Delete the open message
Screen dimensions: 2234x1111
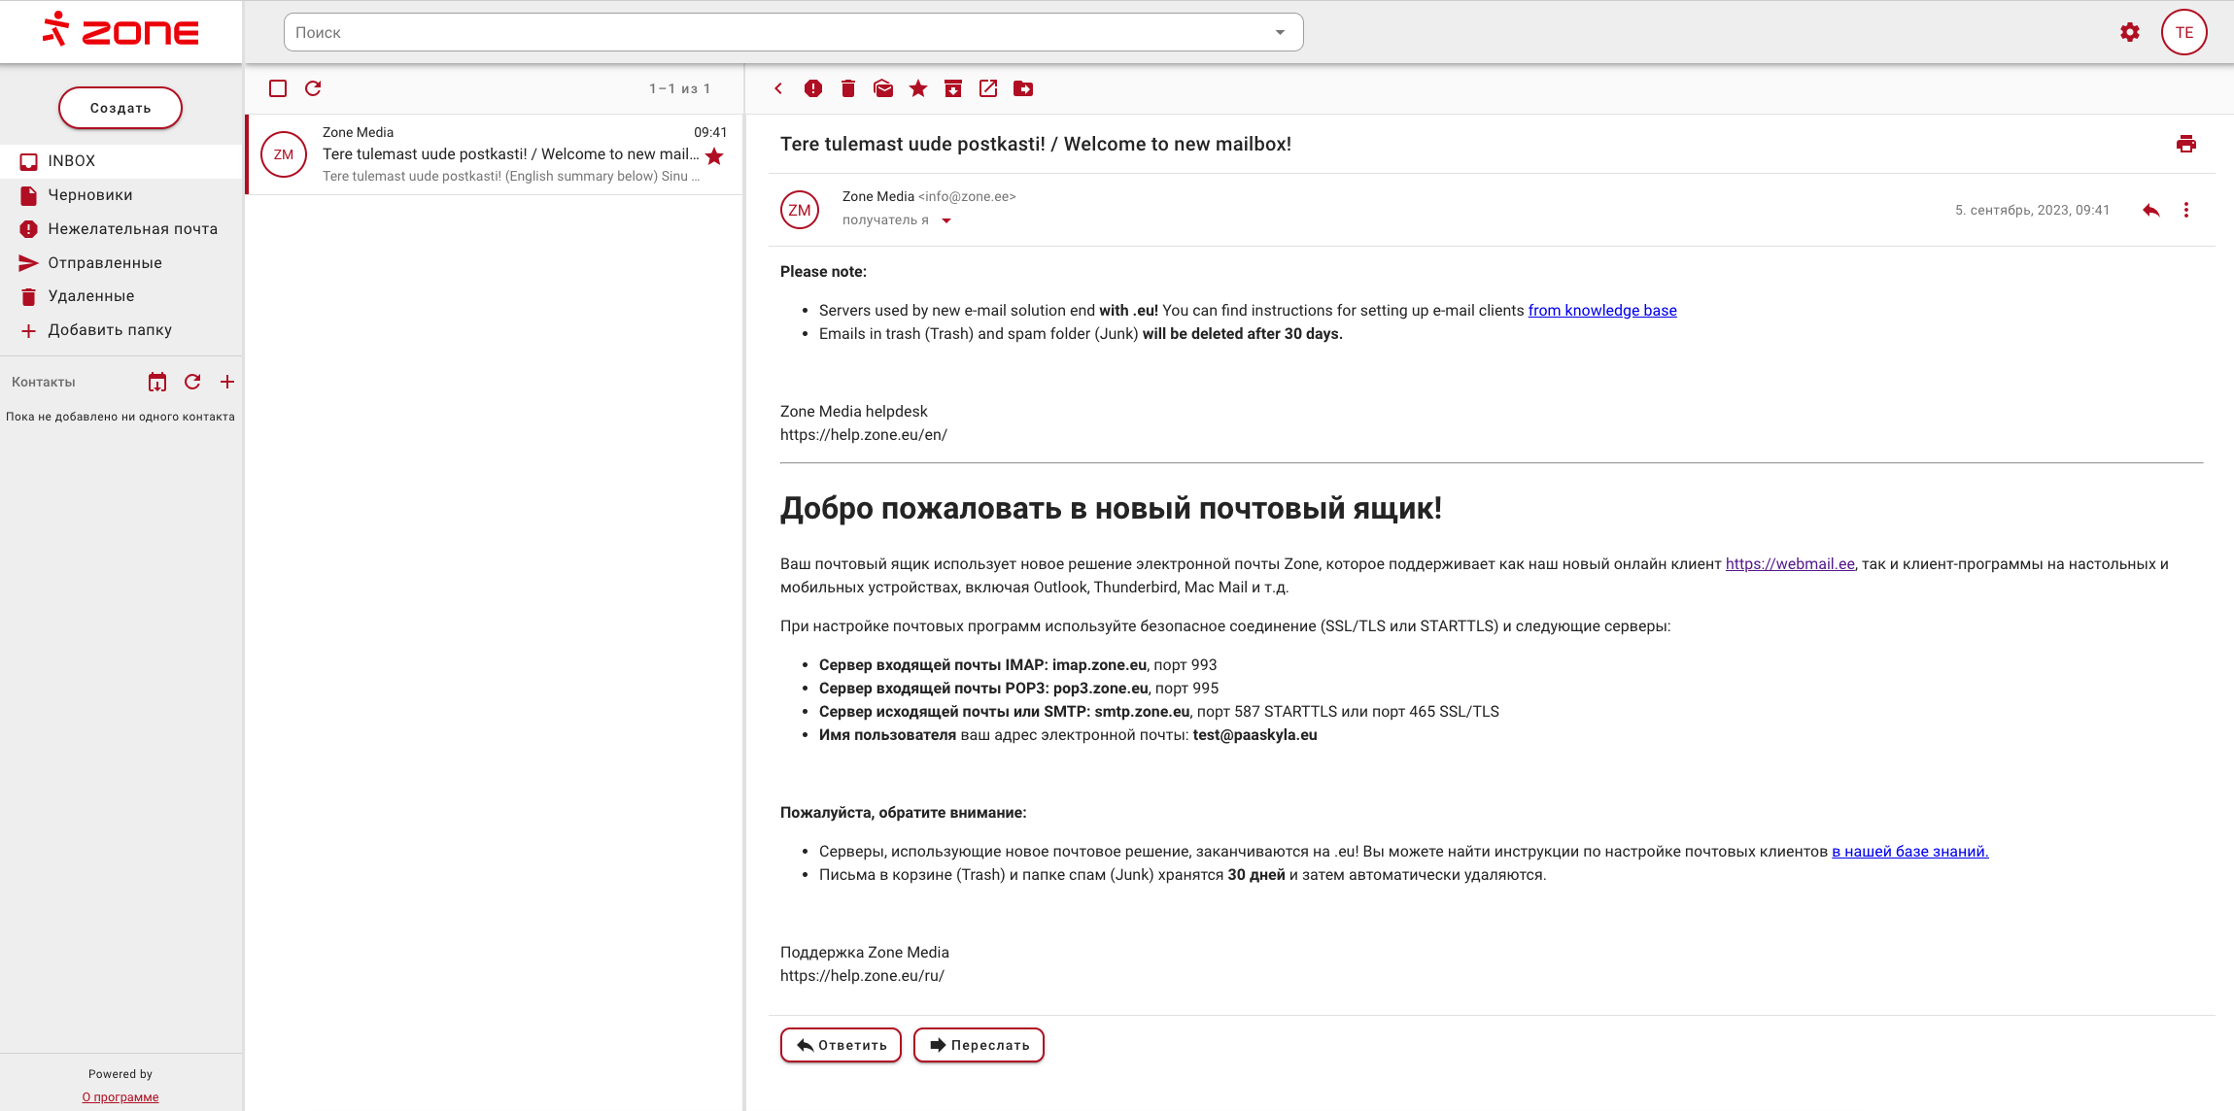click(x=848, y=88)
